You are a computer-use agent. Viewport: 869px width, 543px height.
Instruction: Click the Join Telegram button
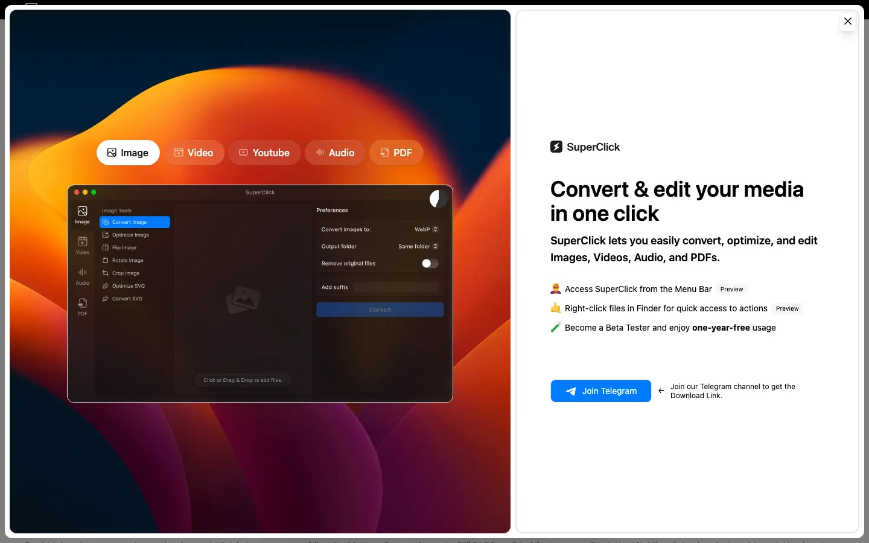click(x=600, y=391)
